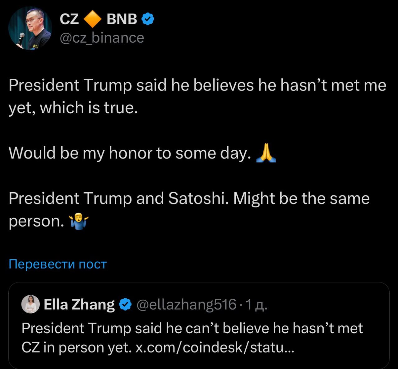The height and width of the screenshot is (369, 398).
Task: Click the "BNB" text in display name
Action: pyautogui.click(x=122, y=19)
